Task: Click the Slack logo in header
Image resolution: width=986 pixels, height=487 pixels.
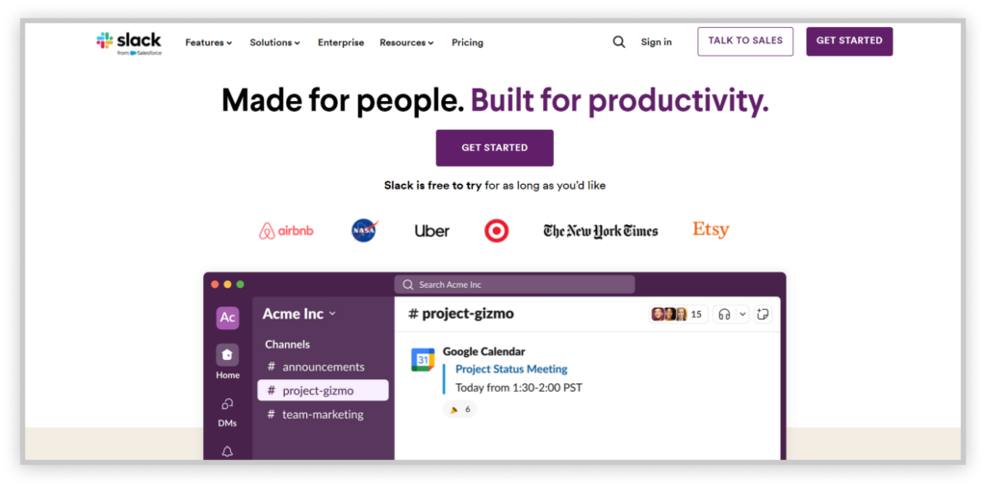Action: point(129,43)
